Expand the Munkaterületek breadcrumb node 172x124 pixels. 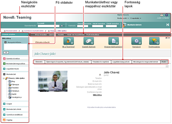pos(5,31)
